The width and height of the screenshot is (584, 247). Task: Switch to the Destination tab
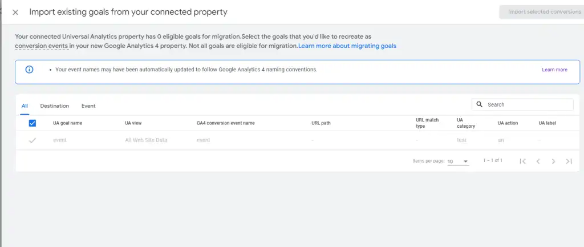pyautogui.click(x=55, y=106)
